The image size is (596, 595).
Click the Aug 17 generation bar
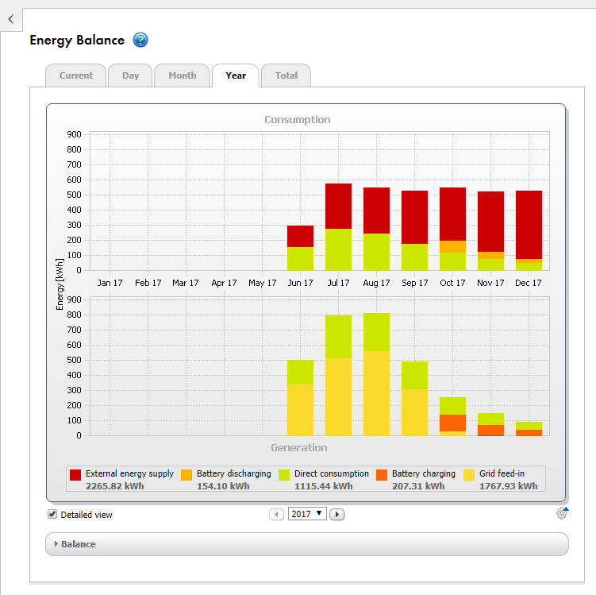(376, 374)
